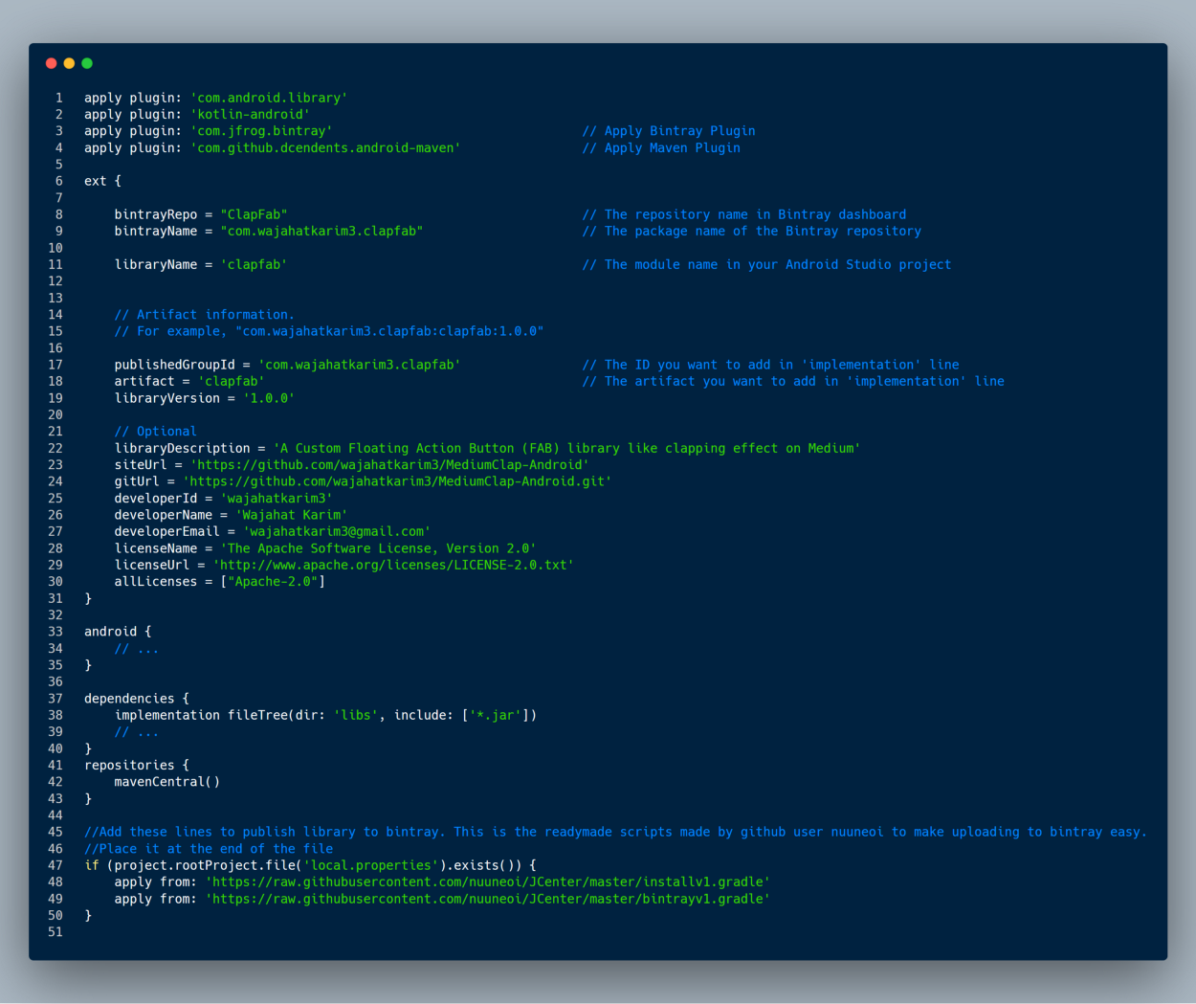Click the developerName 'Wajahat Karim' value

(291, 515)
